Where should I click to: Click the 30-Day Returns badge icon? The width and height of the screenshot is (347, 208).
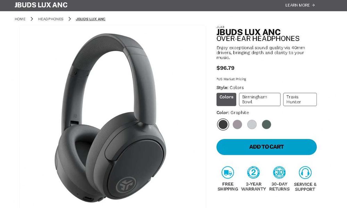coord(279,172)
